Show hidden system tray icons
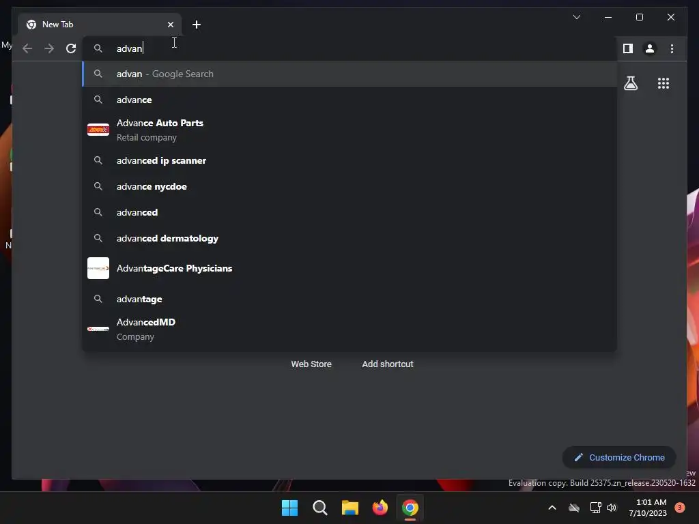Image resolution: width=699 pixels, height=524 pixels. (x=552, y=508)
